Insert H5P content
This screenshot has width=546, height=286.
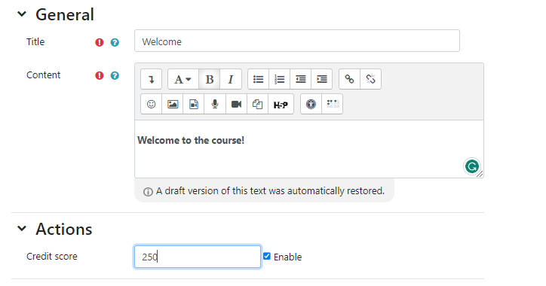pyautogui.click(x=281, y=104)
